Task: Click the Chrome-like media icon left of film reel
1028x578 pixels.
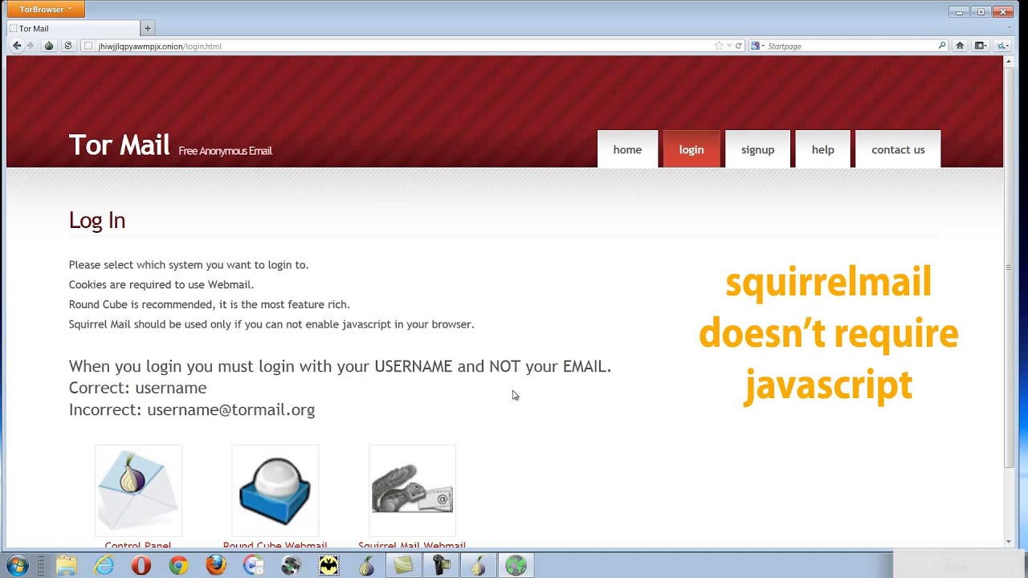Action: 254,566
